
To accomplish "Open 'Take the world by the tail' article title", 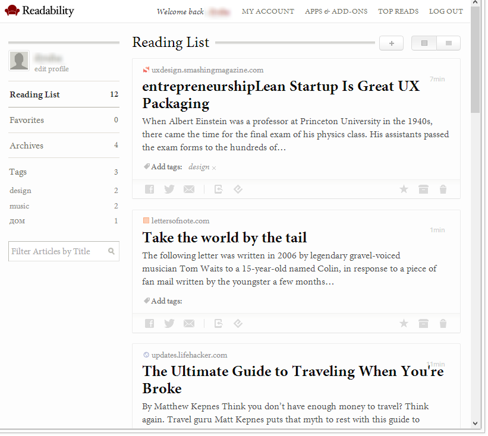I will (x=225, y=238).
